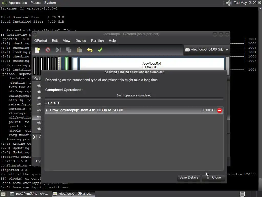This screenshot has height=197, width=262.
Task: Open the Partition menu
Action: point(97,41)
